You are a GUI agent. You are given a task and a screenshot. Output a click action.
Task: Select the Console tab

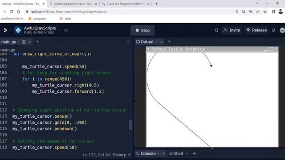pos(146,154)
